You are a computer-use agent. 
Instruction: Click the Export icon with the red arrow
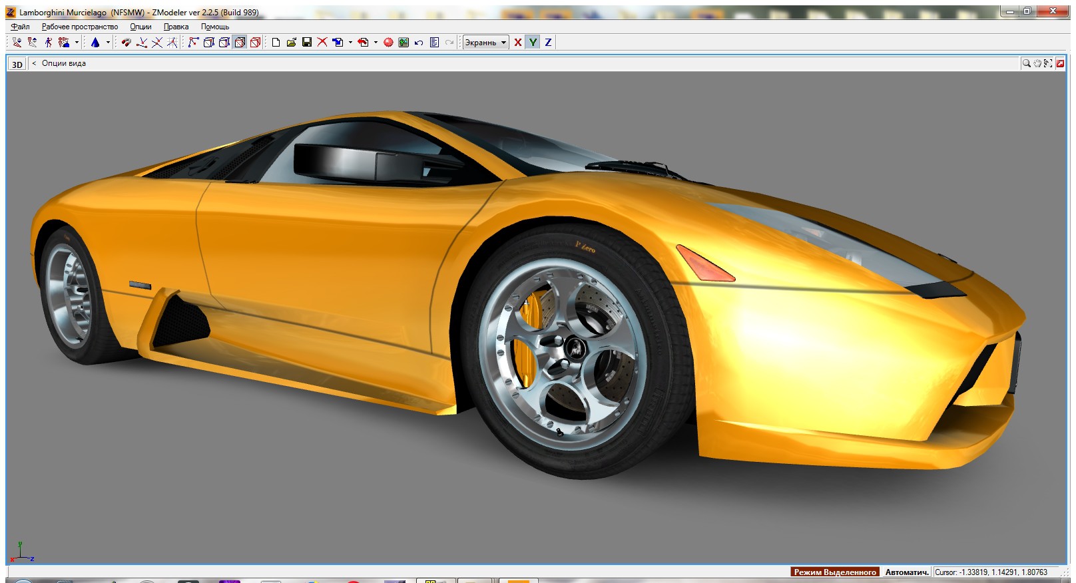(363, 42)
